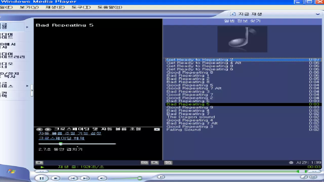Click the green play status icon

coord(42,167)
